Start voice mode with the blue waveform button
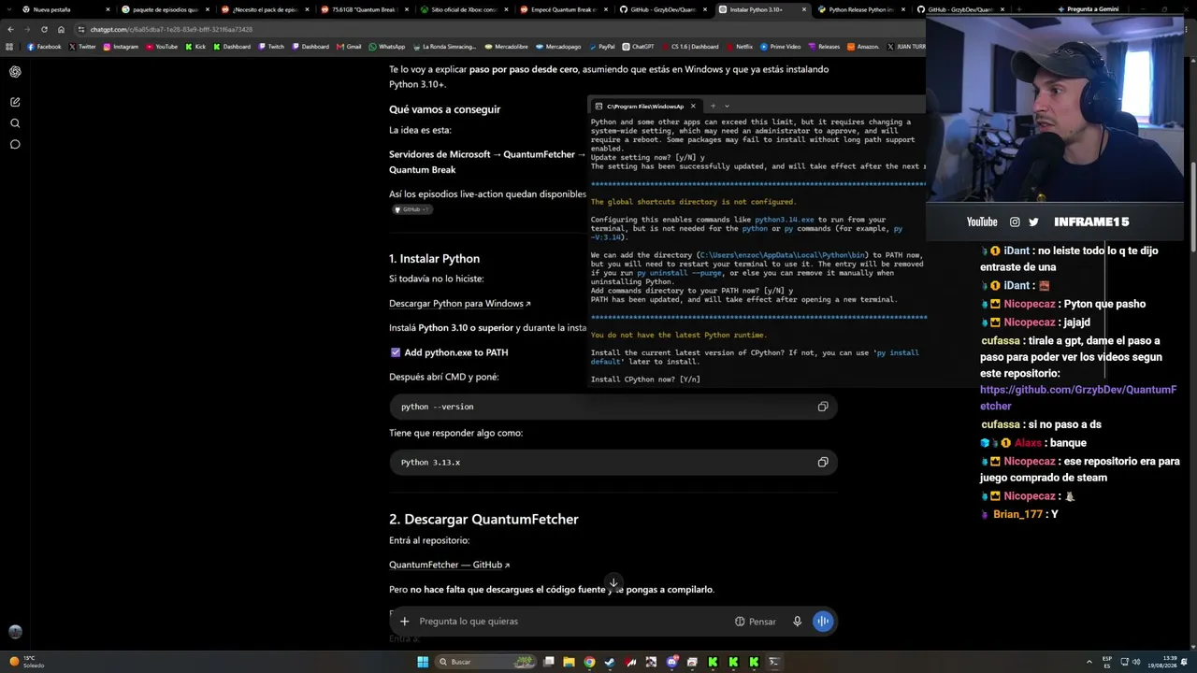The image size is (1197, 673). (823, 622)
